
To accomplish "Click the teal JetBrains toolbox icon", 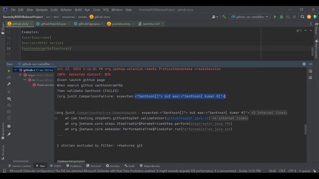I will click(315, 17).
